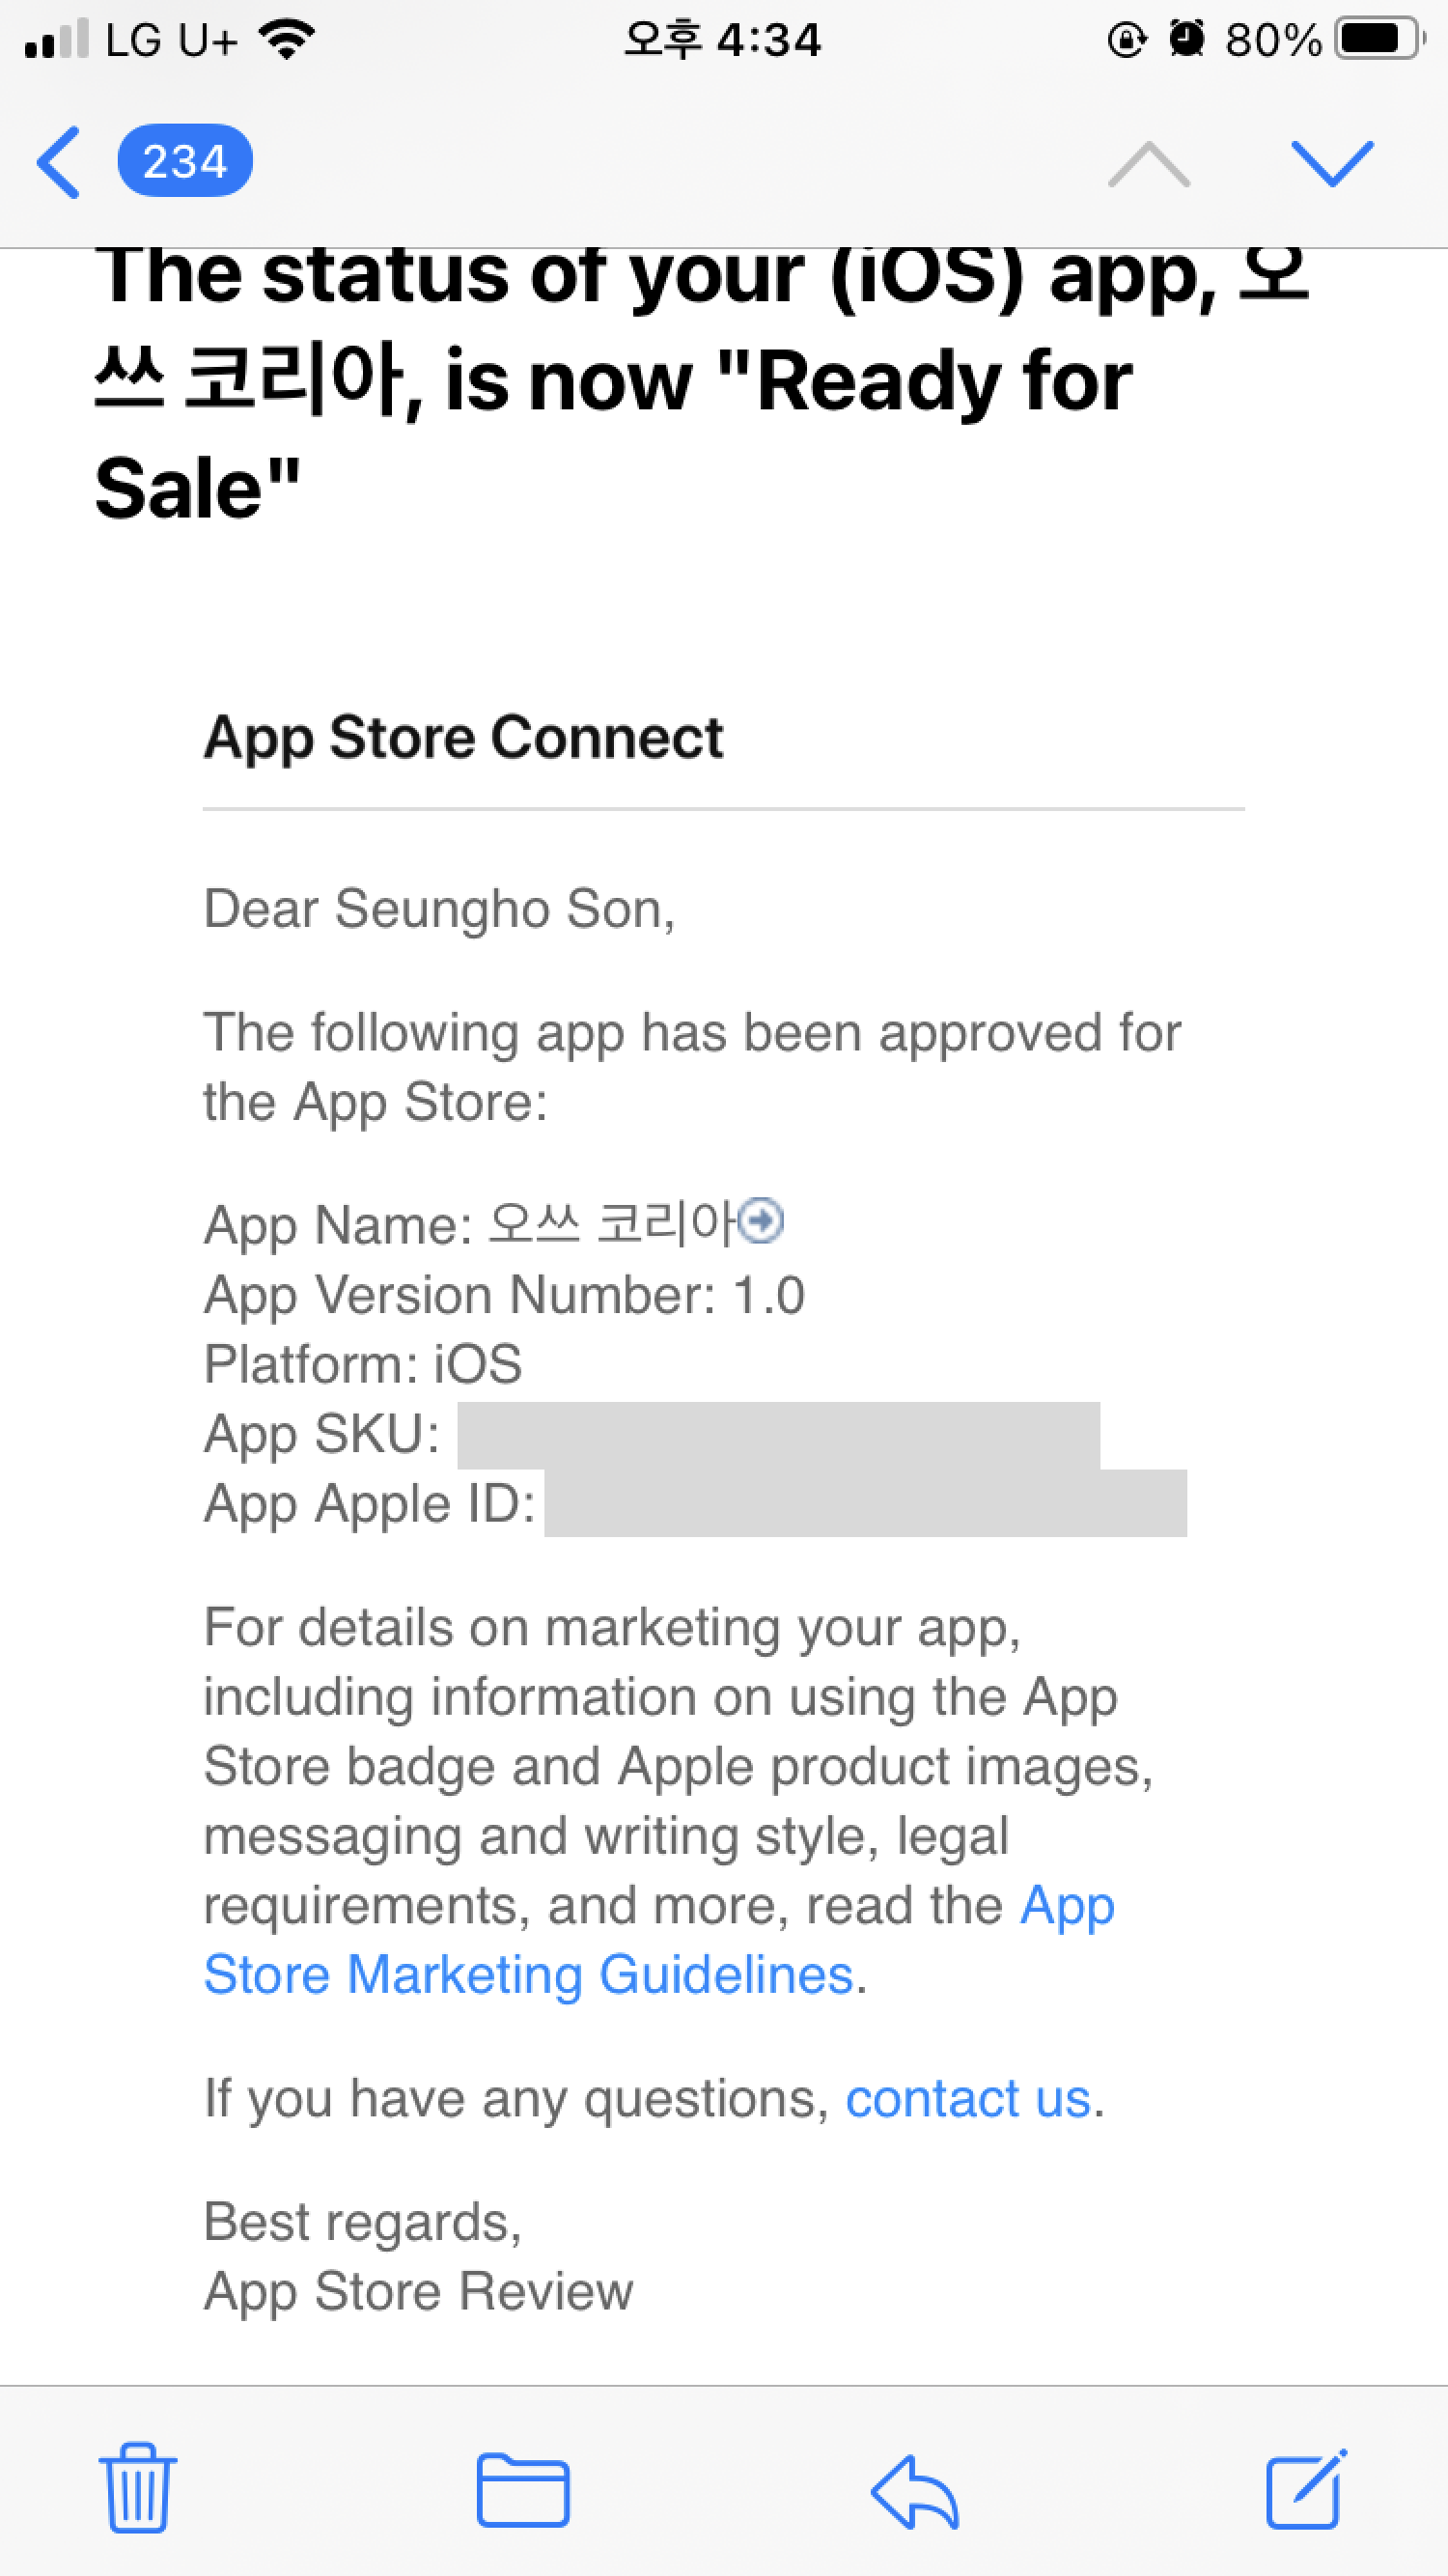Viewport: 1448px width, 2576px height.
Task: Open the 234 unread messages badge
Action: [x=185, y=161]
